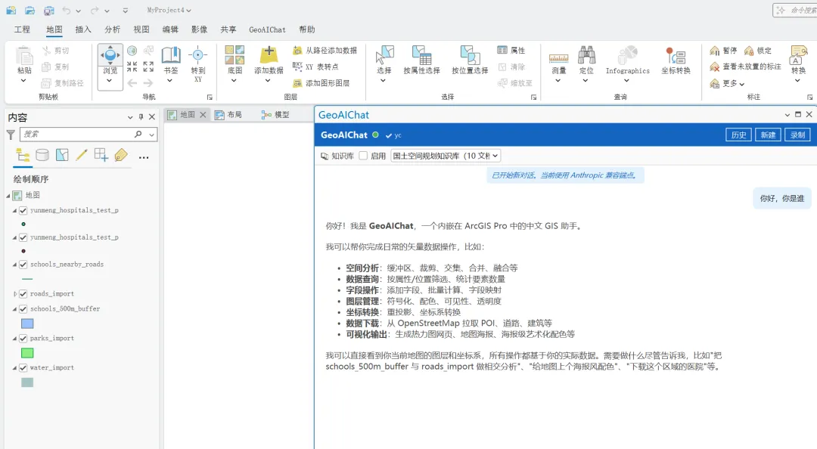Hide the schools_500m_buffer layer

coord(23,309)
